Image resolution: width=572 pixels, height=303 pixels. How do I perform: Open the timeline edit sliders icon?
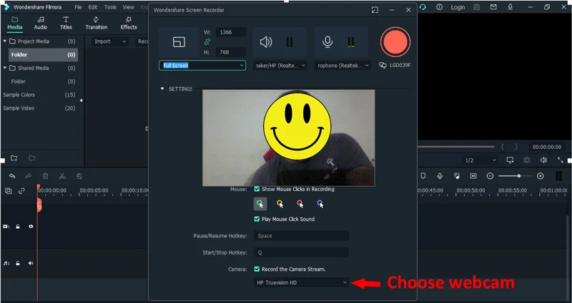coord(79,176)
